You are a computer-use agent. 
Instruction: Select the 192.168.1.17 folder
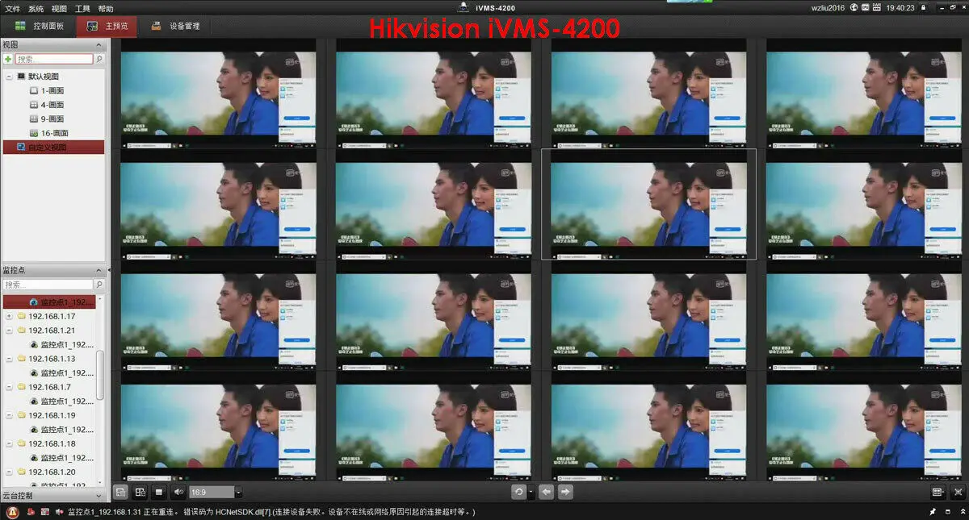click(46, 316)
